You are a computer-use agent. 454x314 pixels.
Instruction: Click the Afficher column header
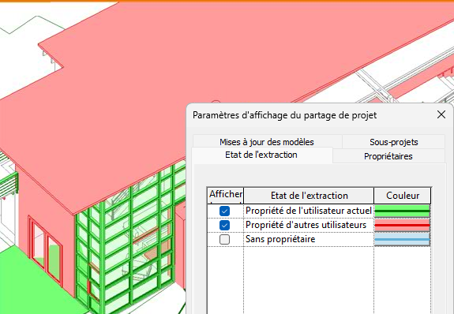click(226, 196)
